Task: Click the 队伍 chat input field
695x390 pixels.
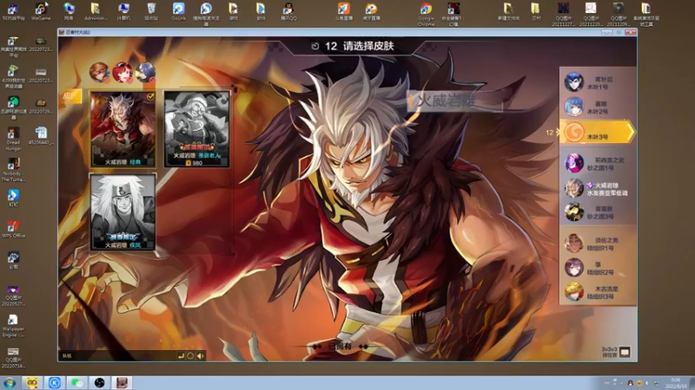Action: click(119, 356)
